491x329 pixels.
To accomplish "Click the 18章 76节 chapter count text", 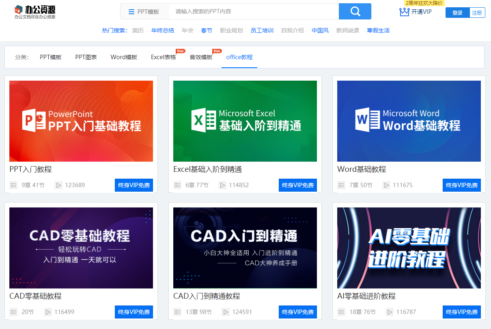I will 362,312.
